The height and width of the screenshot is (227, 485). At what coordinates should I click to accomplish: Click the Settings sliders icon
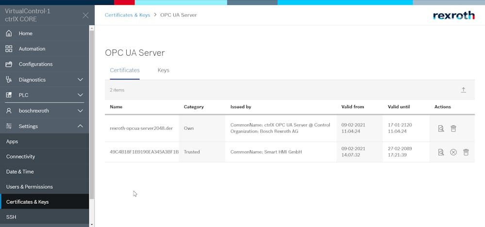point(9,126)
